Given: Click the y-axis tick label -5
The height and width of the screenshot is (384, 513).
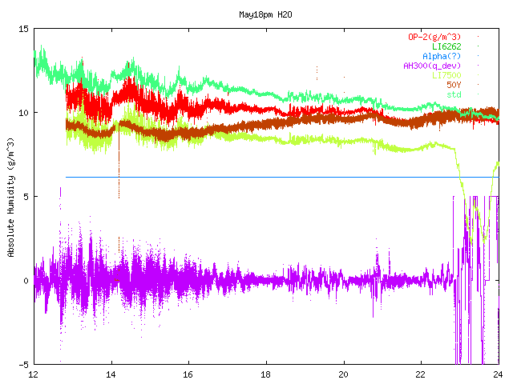Looking at the screenshot, I should coord(23,365).
